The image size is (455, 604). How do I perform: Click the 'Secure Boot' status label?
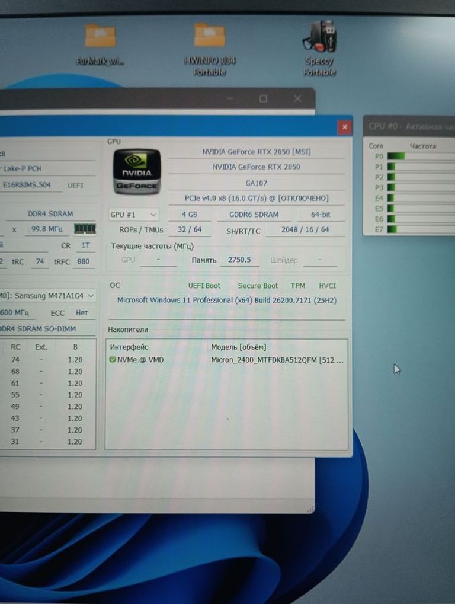click(x=258, y=286)
